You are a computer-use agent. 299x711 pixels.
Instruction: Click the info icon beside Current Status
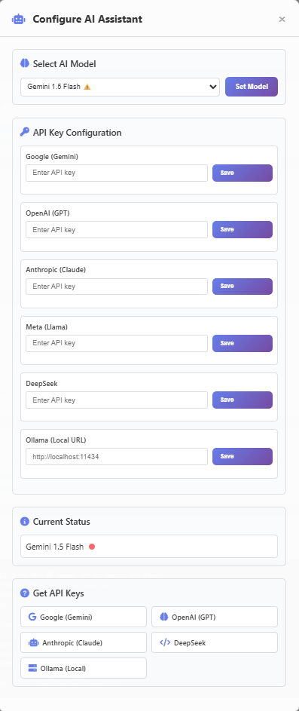pos(24,522)
